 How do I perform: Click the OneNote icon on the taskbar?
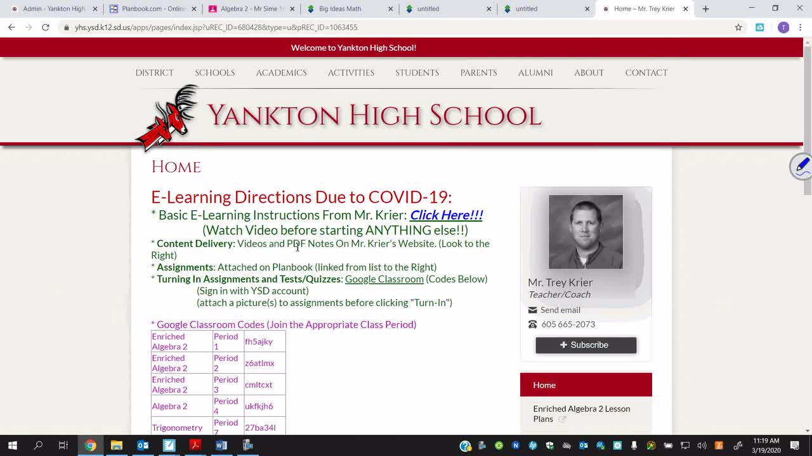[x=168, y=445]
